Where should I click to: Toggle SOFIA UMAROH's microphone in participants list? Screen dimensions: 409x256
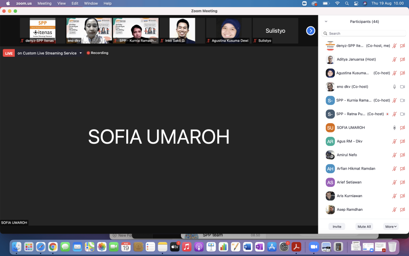[x=394, y=128]
